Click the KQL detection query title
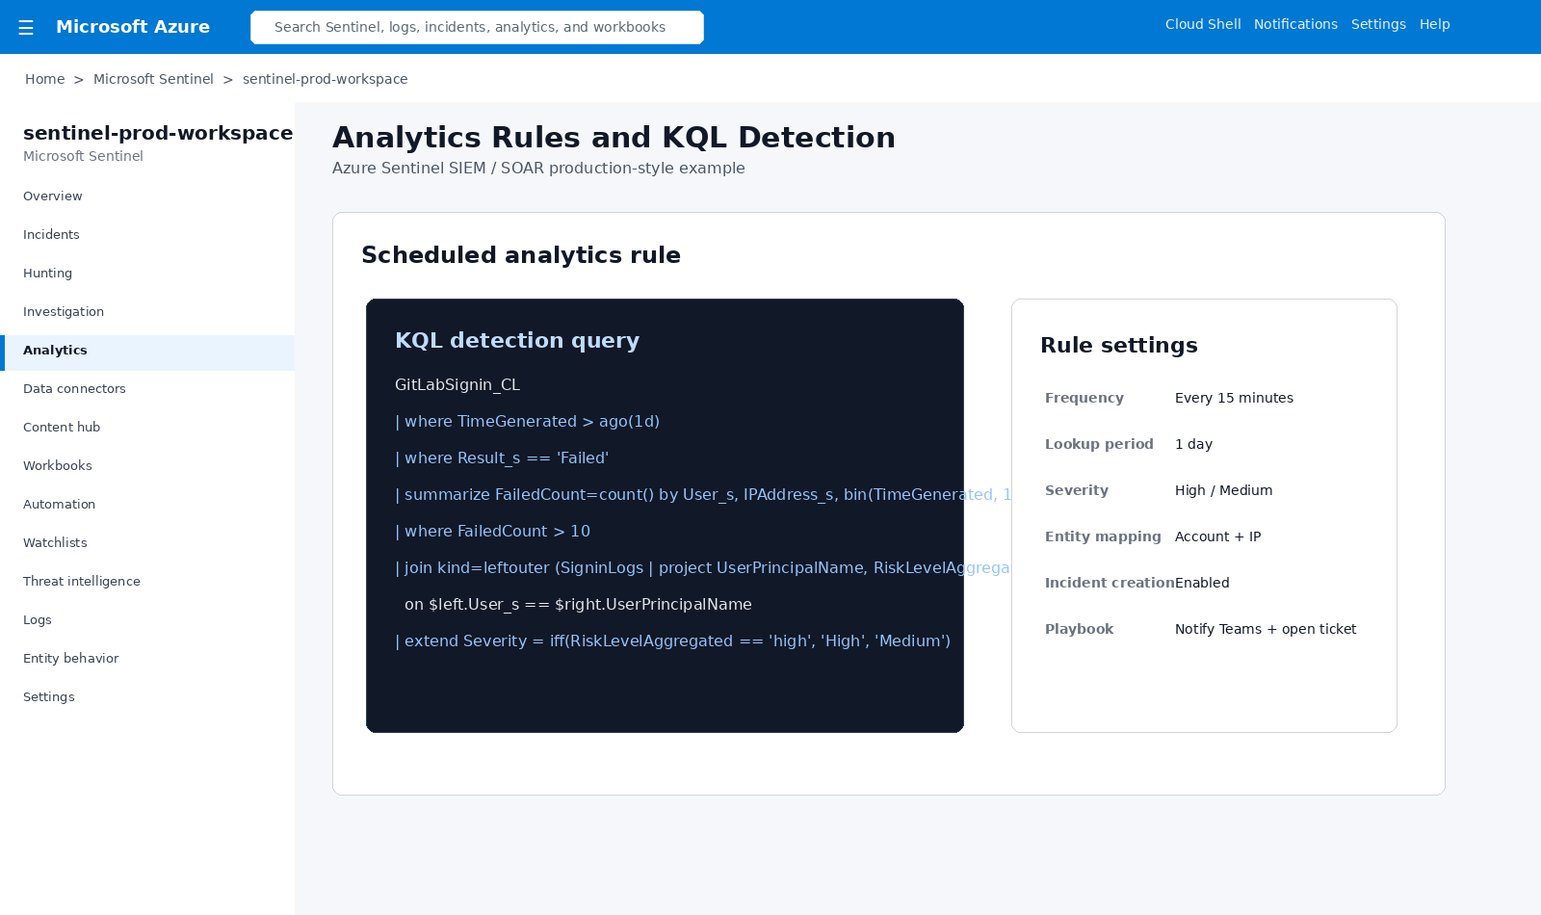The image size is (1541, 915). point(517,340)
